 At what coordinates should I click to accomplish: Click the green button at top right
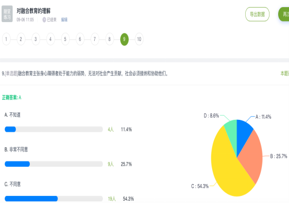coord(284,14)
